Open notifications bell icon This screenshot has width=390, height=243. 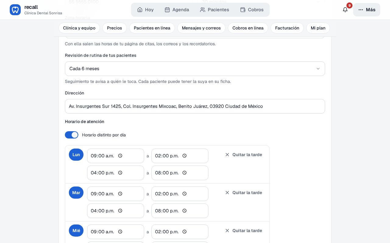(x=345, y=10)
